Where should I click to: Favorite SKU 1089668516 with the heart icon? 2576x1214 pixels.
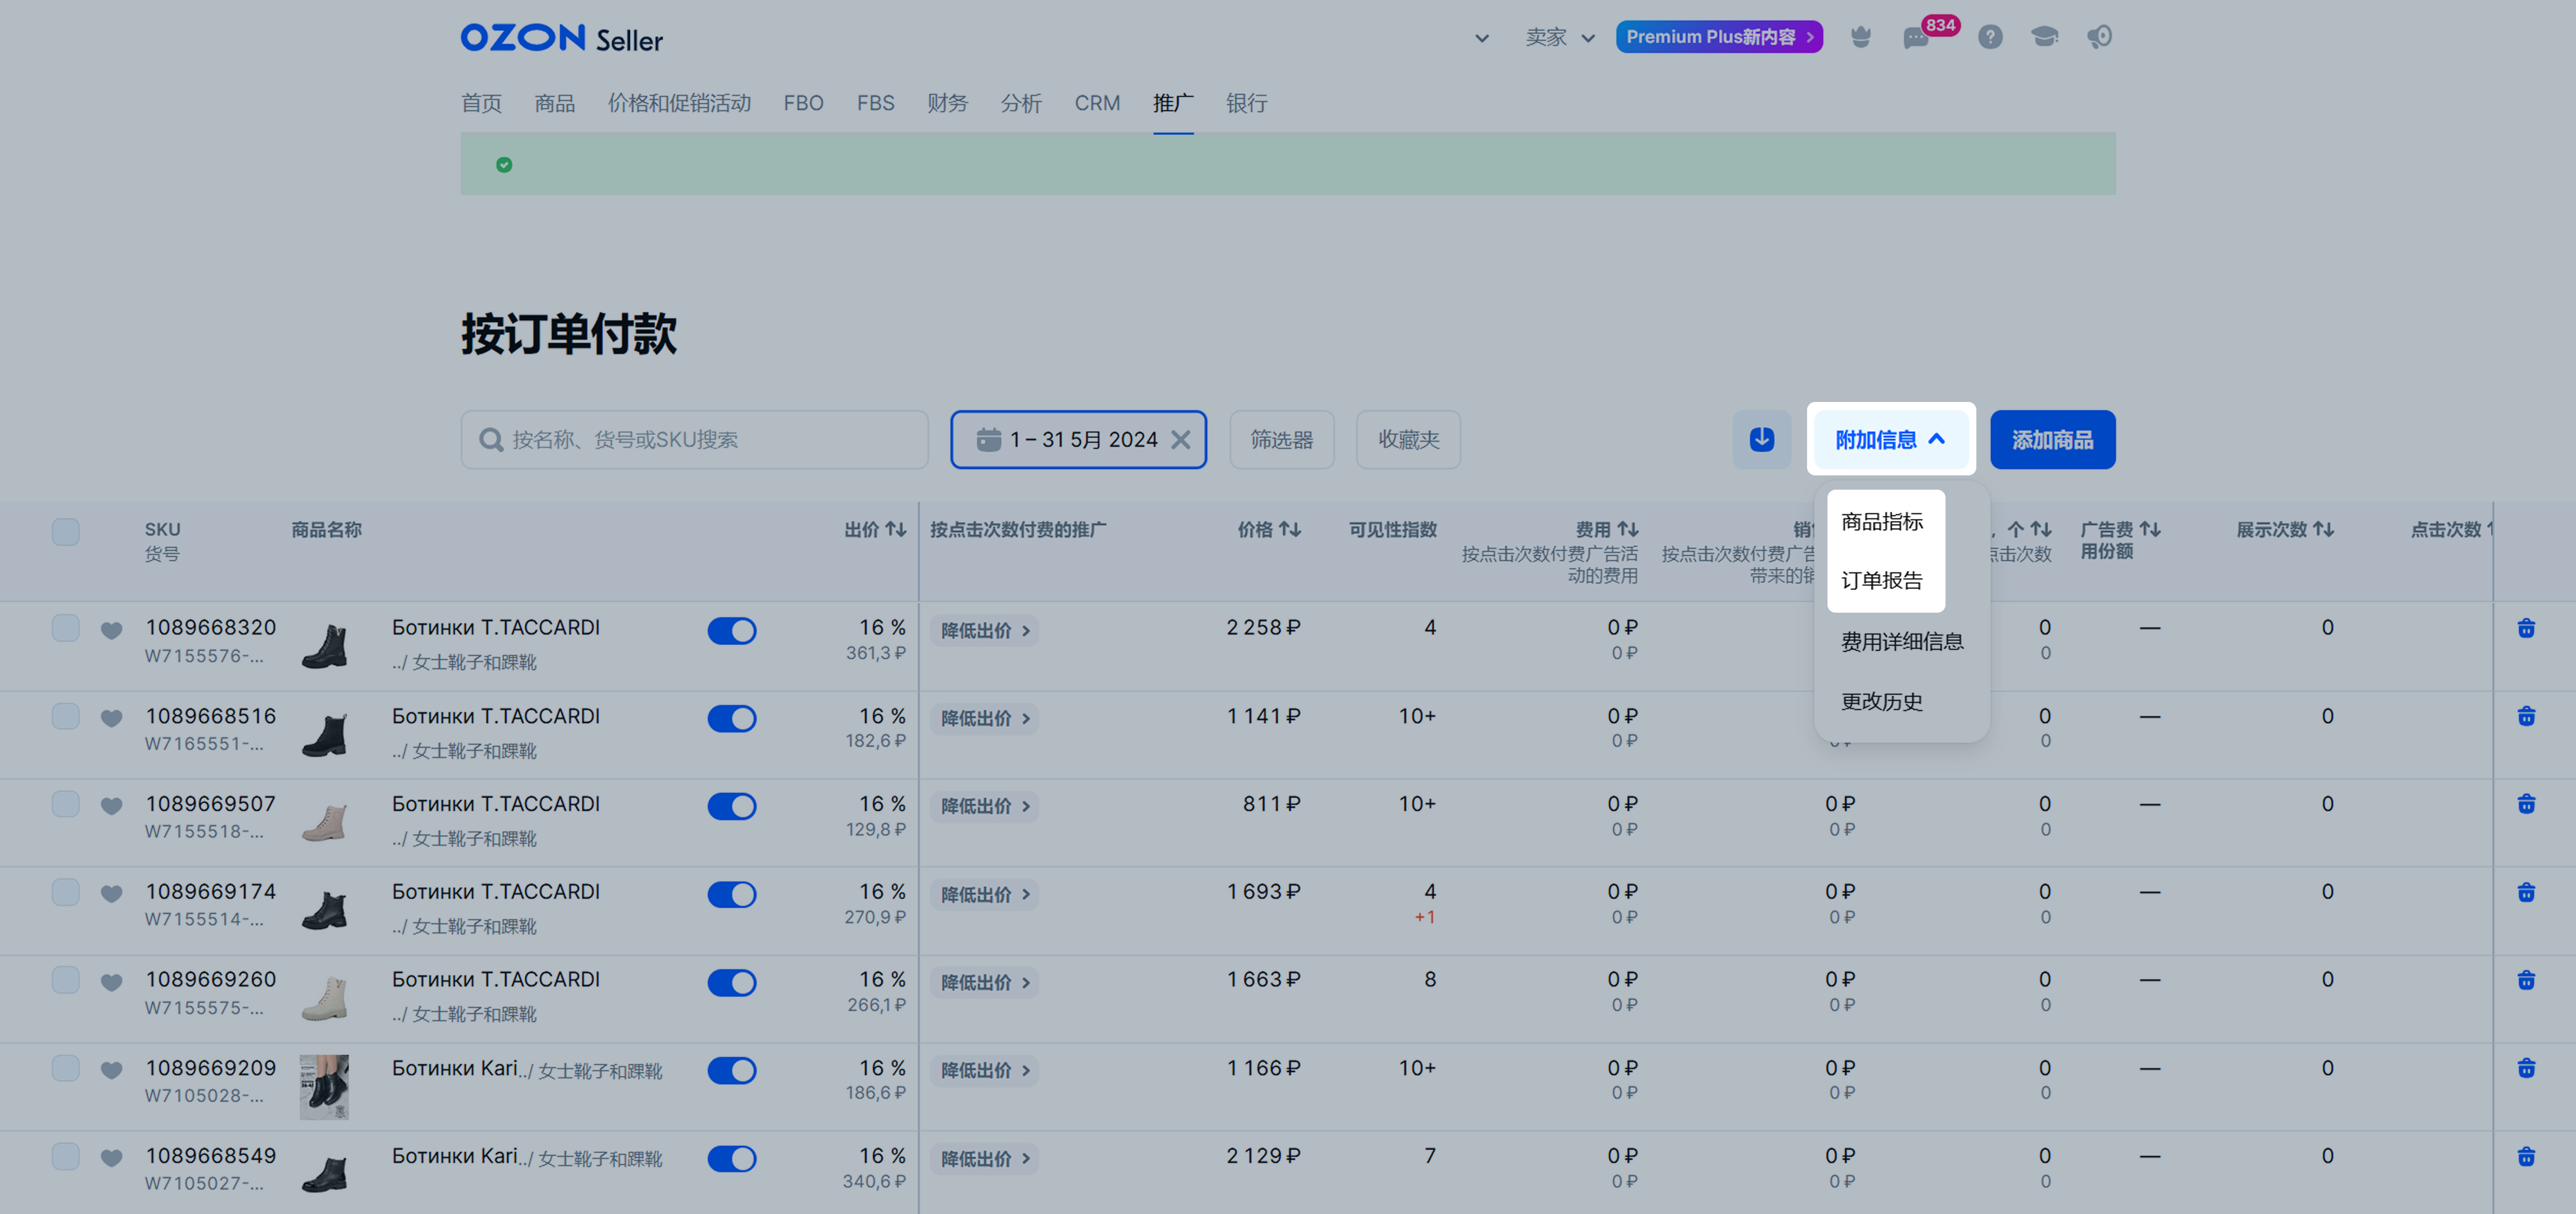tap(111, 718)
